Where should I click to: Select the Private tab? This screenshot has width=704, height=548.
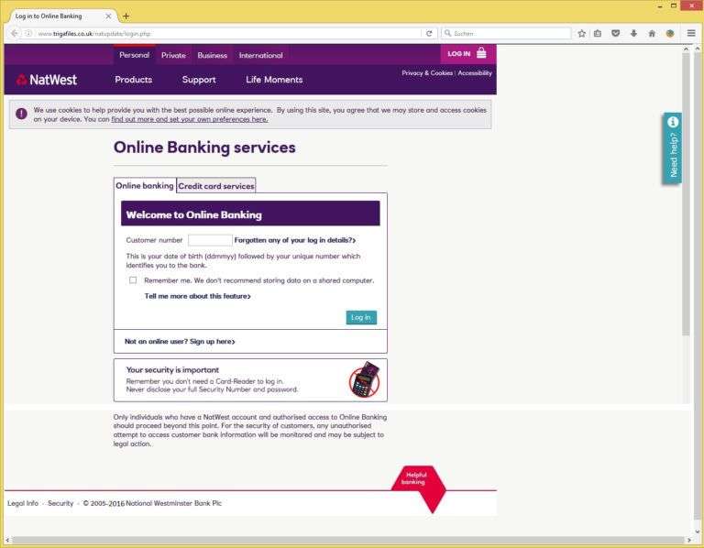173,55
